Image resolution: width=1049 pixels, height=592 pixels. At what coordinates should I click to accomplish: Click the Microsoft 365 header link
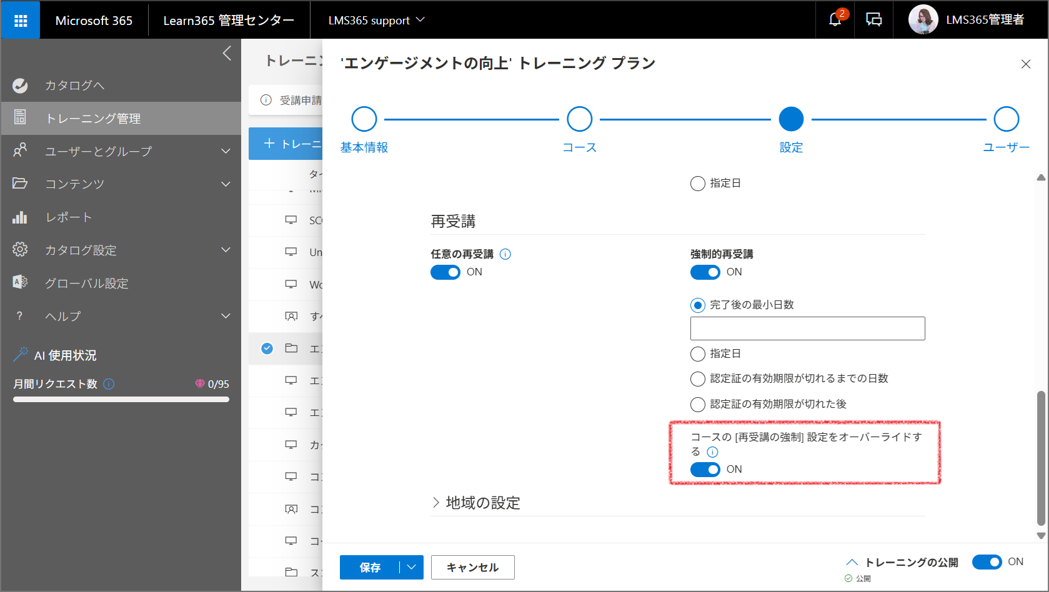[x=94, y=20]
